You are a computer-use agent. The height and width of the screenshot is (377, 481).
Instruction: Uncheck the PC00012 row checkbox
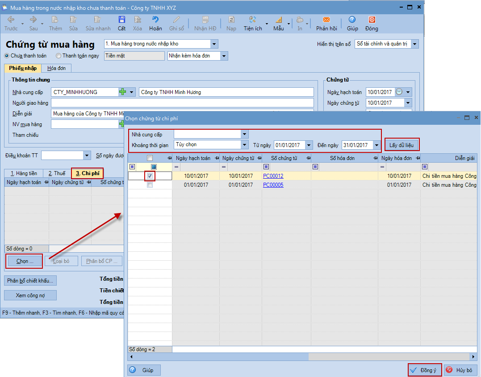click(150, 176)
